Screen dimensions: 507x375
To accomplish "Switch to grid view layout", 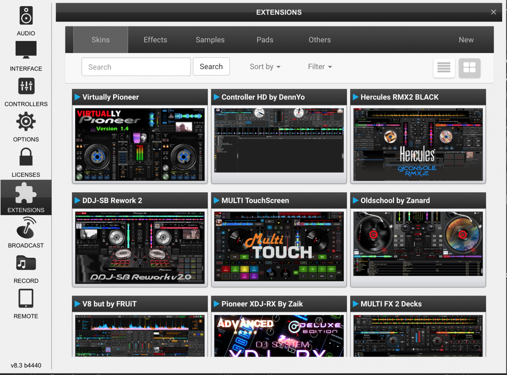I will click(x=469, y=68).
